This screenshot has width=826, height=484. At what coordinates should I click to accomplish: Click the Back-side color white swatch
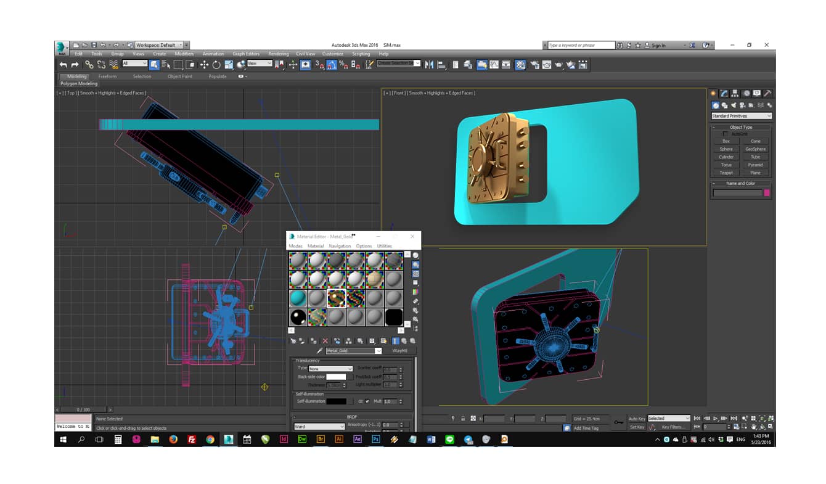pyautogui.click(x=336, y=377)
